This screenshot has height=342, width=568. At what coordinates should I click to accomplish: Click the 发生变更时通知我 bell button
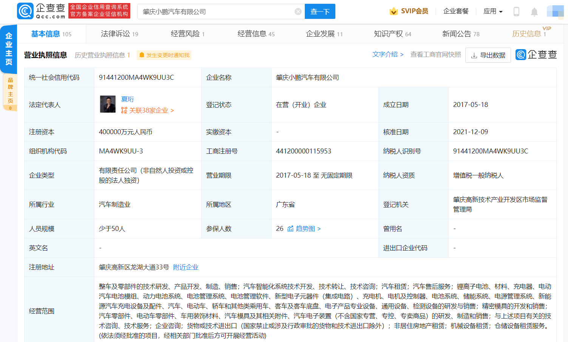tap(164, 55)
